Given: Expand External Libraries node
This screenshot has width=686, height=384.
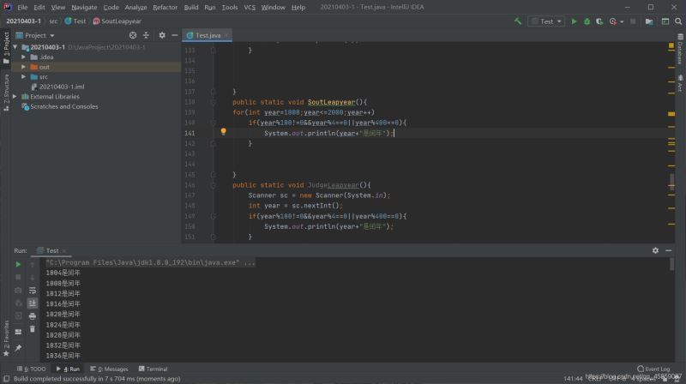Looking at the screenshot, I should coord(16,97).
